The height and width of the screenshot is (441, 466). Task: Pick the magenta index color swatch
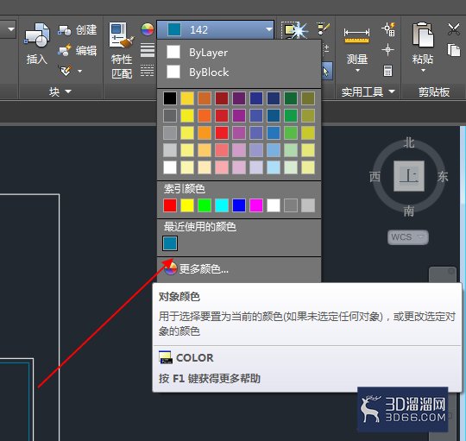(x=256, y=205)
